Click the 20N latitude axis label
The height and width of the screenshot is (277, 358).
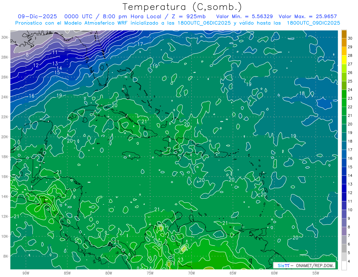4,137
